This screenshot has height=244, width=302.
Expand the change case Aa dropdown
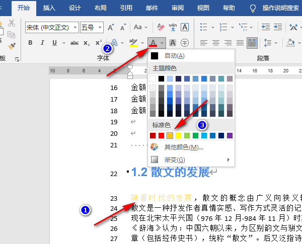pyautogui.click(x=146, y=27)
